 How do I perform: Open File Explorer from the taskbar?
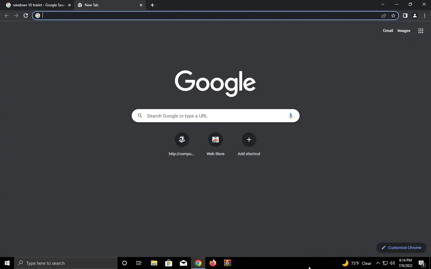[x=154, y=263]
